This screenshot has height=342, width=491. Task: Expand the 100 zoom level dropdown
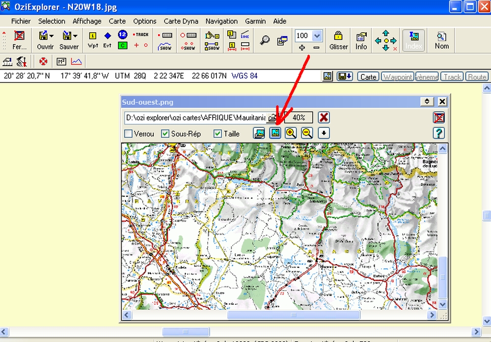(317, 35)
